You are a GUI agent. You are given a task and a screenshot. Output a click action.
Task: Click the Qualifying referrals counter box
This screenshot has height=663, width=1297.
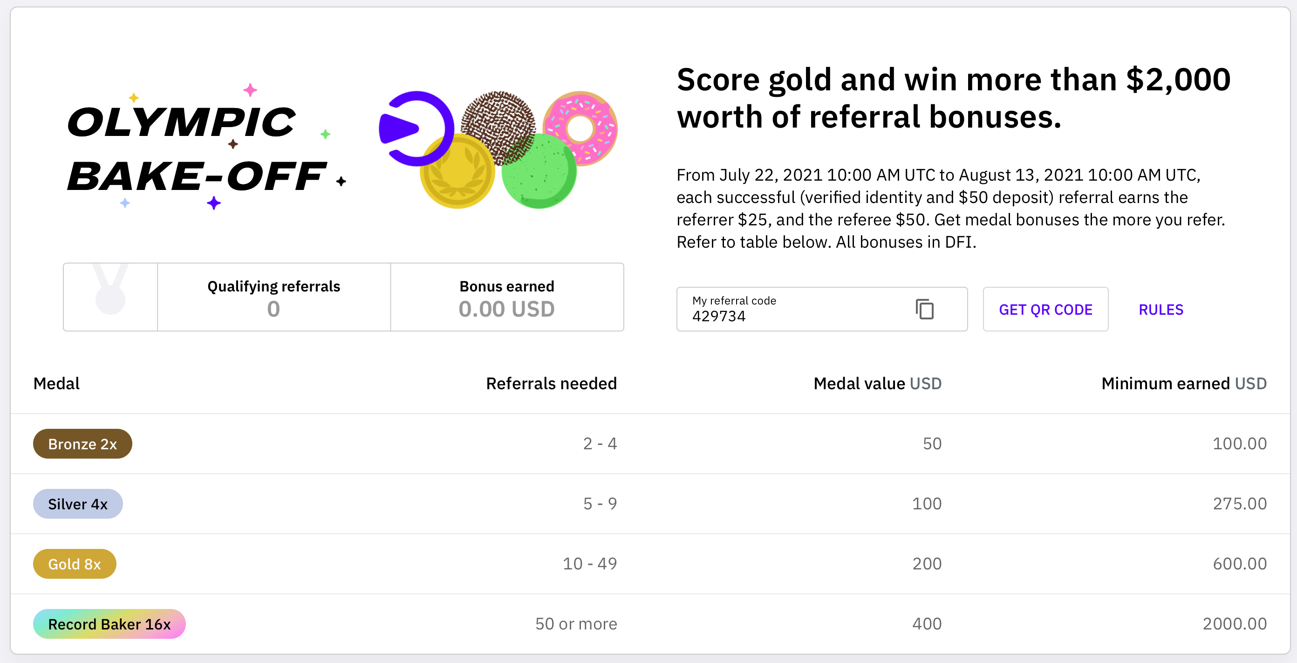[x=273, y=298]
